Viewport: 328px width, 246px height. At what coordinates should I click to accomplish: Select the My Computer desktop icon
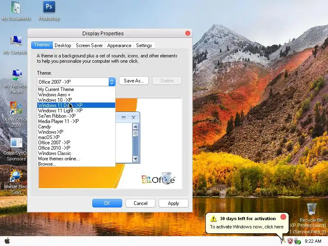16,45
